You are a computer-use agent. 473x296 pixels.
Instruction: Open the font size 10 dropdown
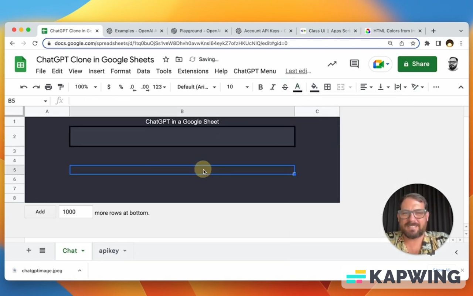pyautogui.click(x=238, y=87)
